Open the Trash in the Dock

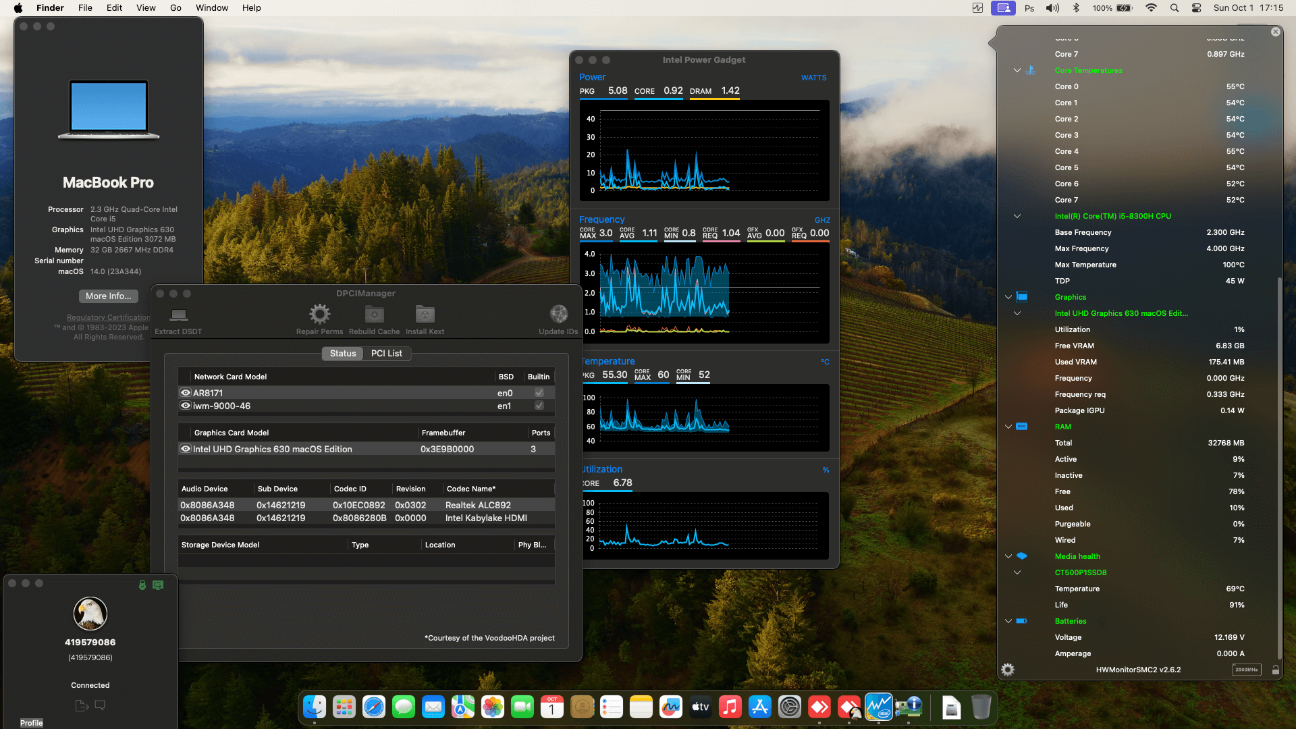(981, 707)
